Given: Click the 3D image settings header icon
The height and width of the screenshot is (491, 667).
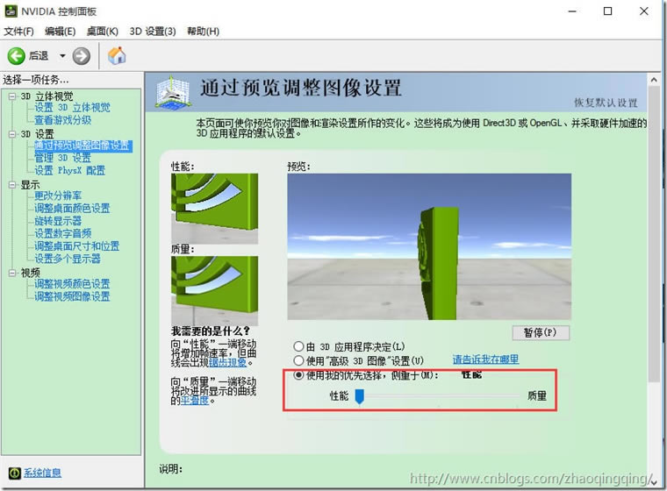Looking at the screenshot, I should click(x=173, y=92).
